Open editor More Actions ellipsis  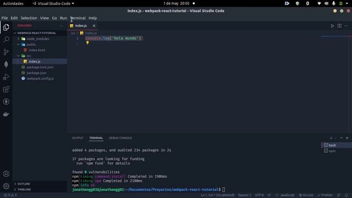tap(346, 26)
